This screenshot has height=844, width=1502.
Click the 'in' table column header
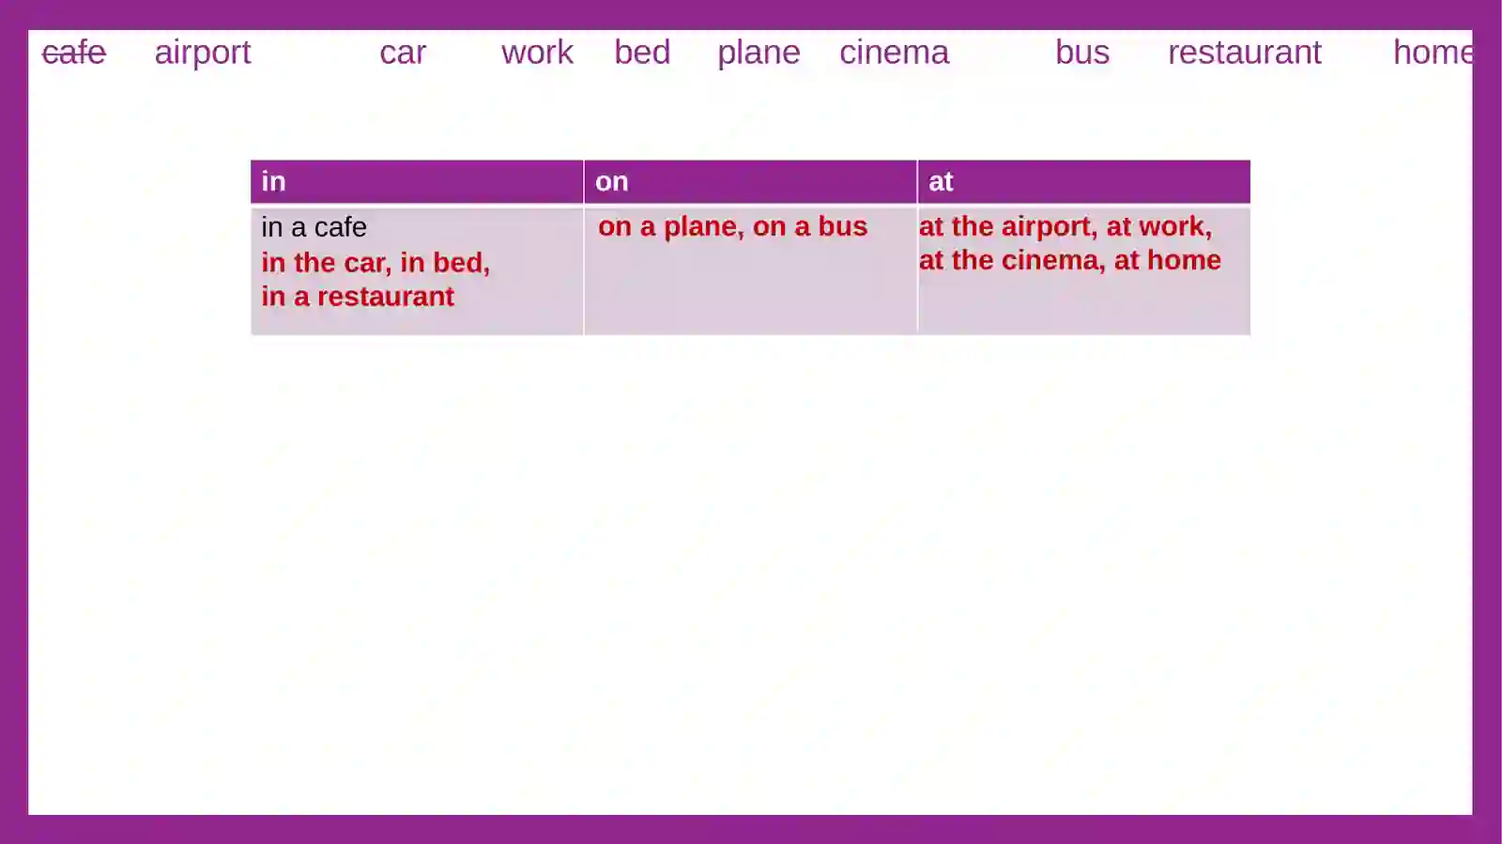pyautogui.click(x=417, y=181)
